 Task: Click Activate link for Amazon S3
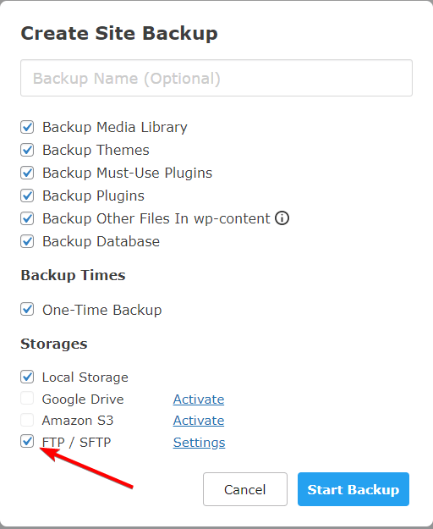pyautogui.click(x=199, y=421)
